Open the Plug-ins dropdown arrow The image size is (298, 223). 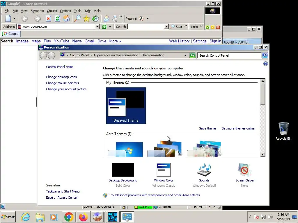click(x=148, y=19)
